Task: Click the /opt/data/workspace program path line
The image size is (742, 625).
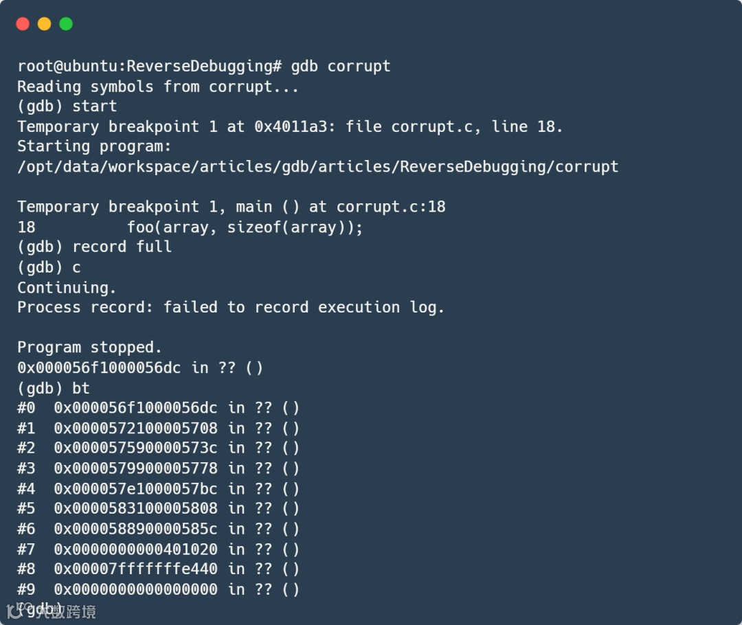Action: pos(317,167)
